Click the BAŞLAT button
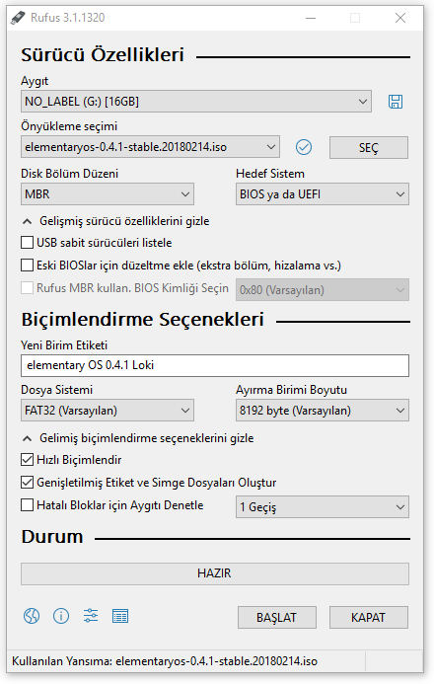Viewport: 434px width, 684px height. coord(277,617)
